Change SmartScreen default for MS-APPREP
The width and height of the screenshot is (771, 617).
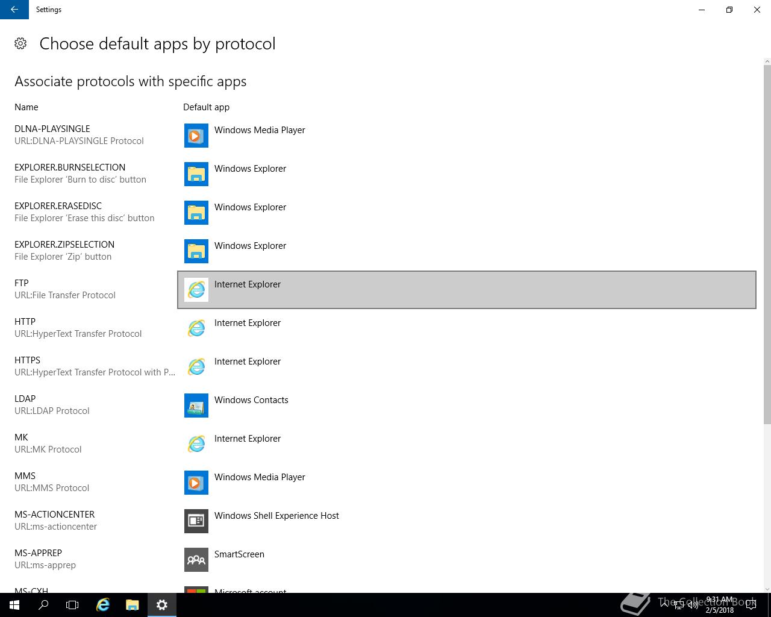point(467,560)
